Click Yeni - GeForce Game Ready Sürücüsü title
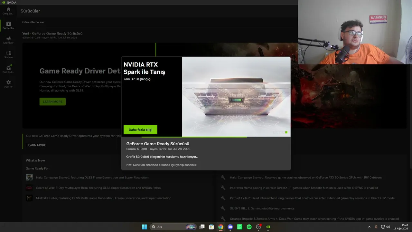The height and width of the screenshot is (232, 412). coord(52,34)
